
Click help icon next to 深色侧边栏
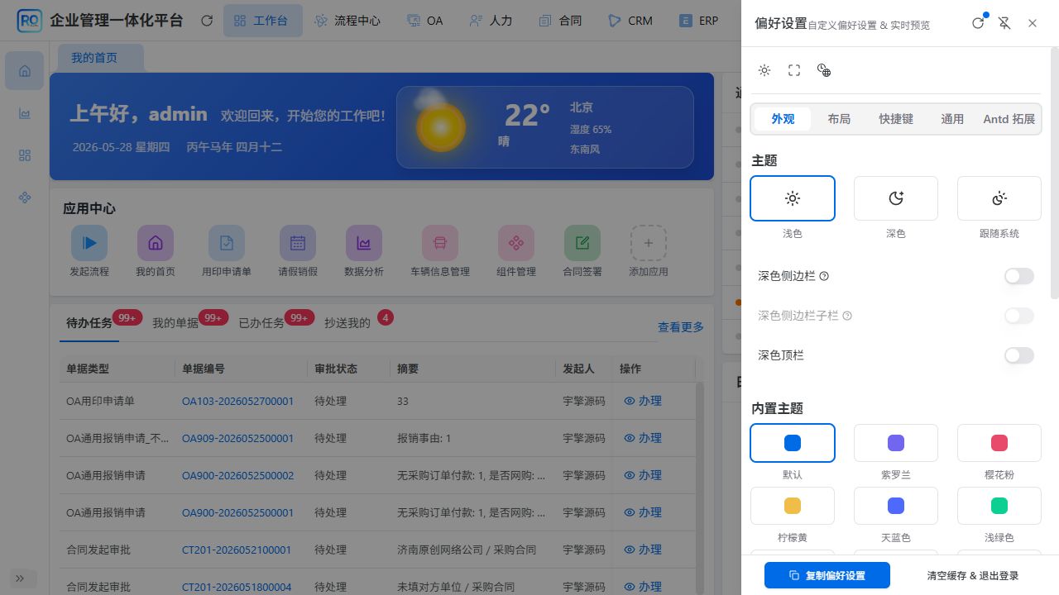pos(824,276)
